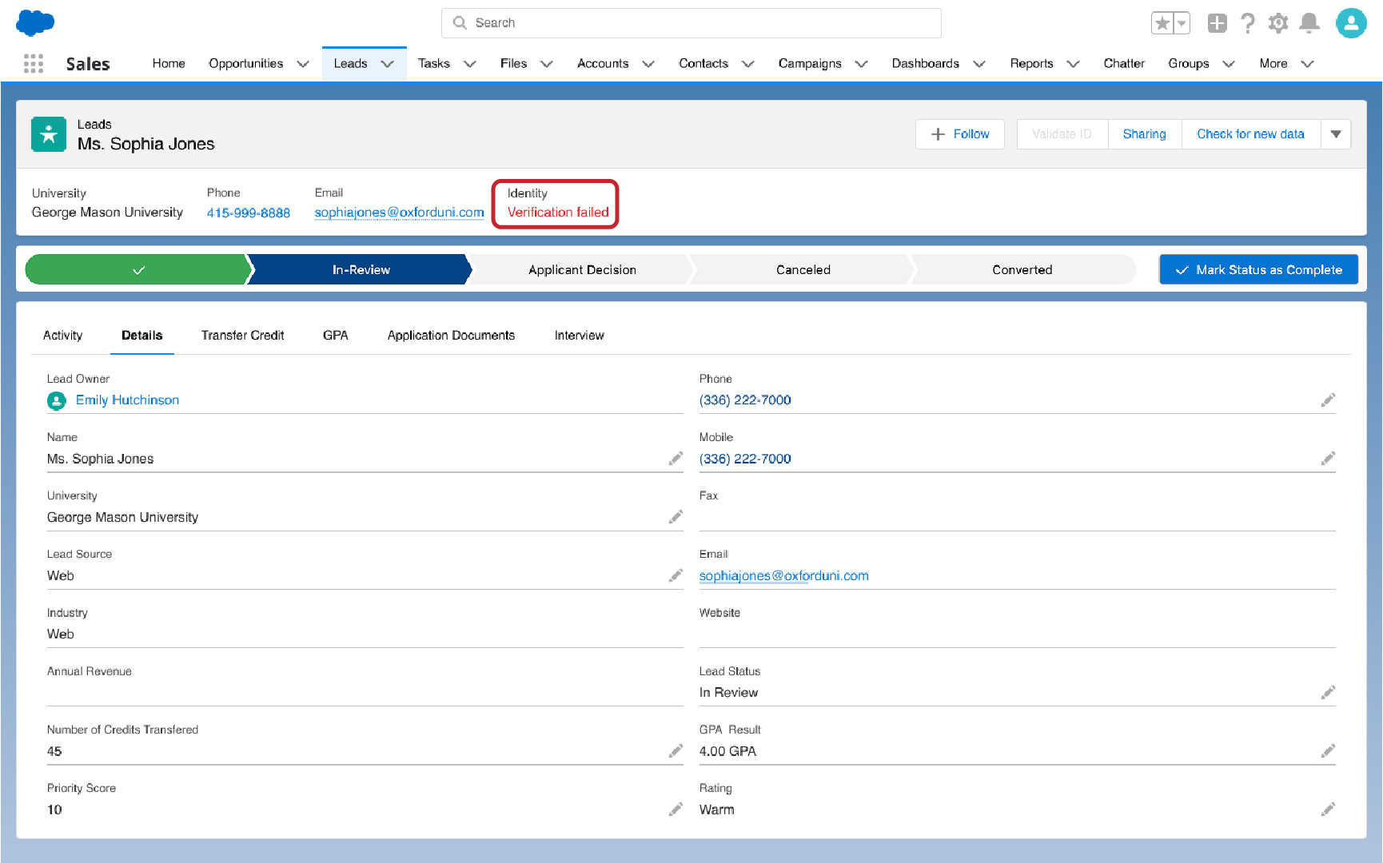
Task: Click the Check for new data button
Action: [x=1250, y=133]
